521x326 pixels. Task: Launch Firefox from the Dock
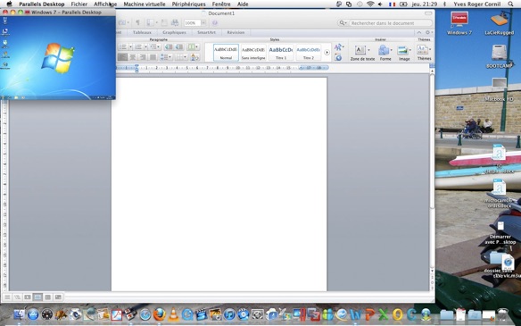coord(159,314)
